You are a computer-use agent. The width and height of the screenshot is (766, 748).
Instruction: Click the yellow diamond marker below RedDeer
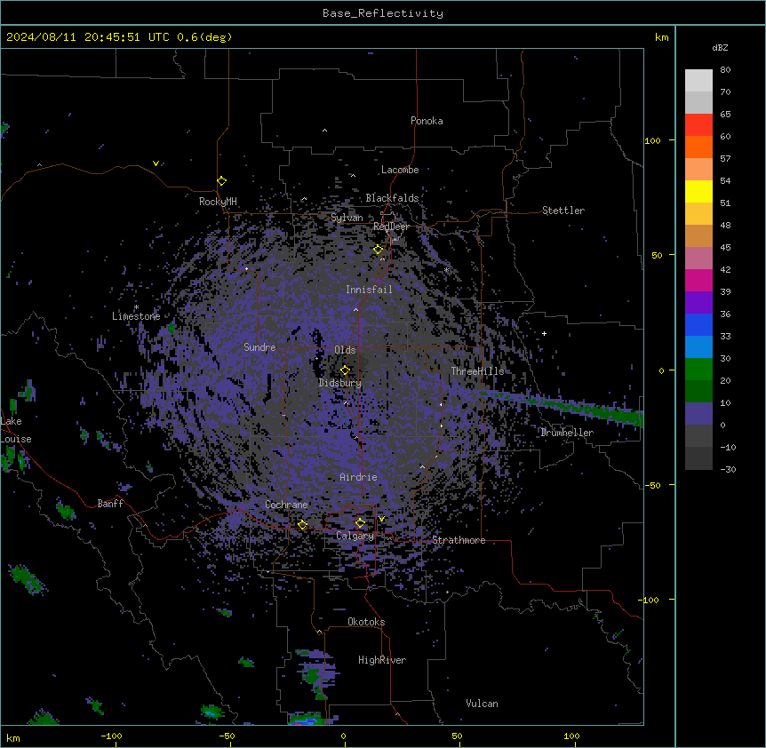[x=379, y=250]
